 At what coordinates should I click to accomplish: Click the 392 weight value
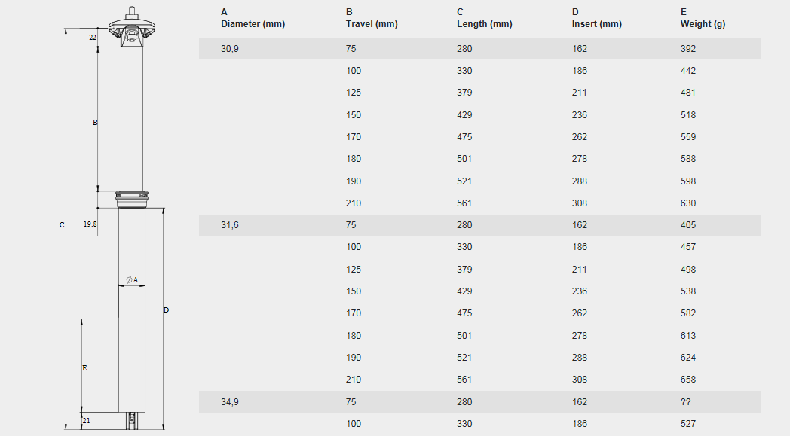[688, 49]
